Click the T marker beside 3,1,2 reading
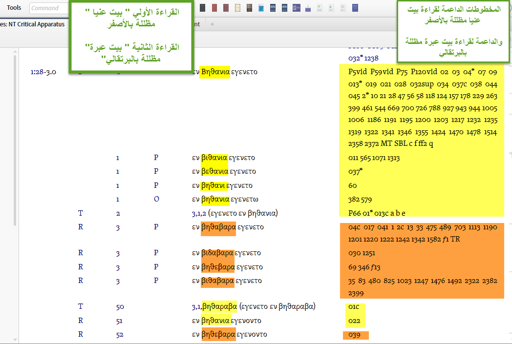 pos(81,213)
